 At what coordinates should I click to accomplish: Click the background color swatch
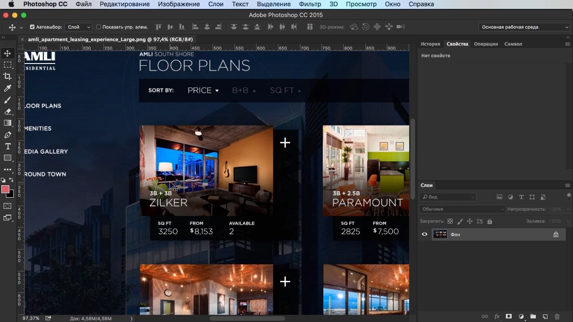[11, 195]
